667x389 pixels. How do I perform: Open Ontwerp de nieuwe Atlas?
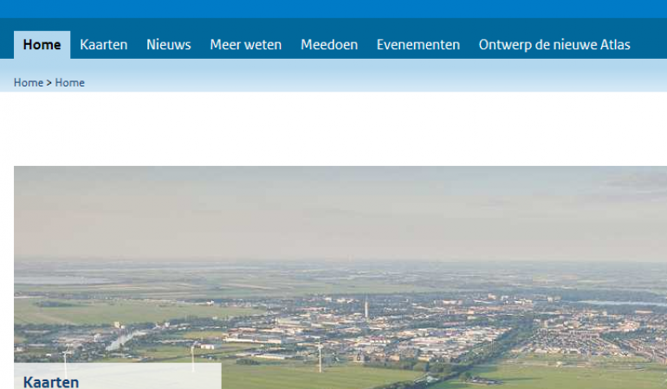[x=554, y=45]
